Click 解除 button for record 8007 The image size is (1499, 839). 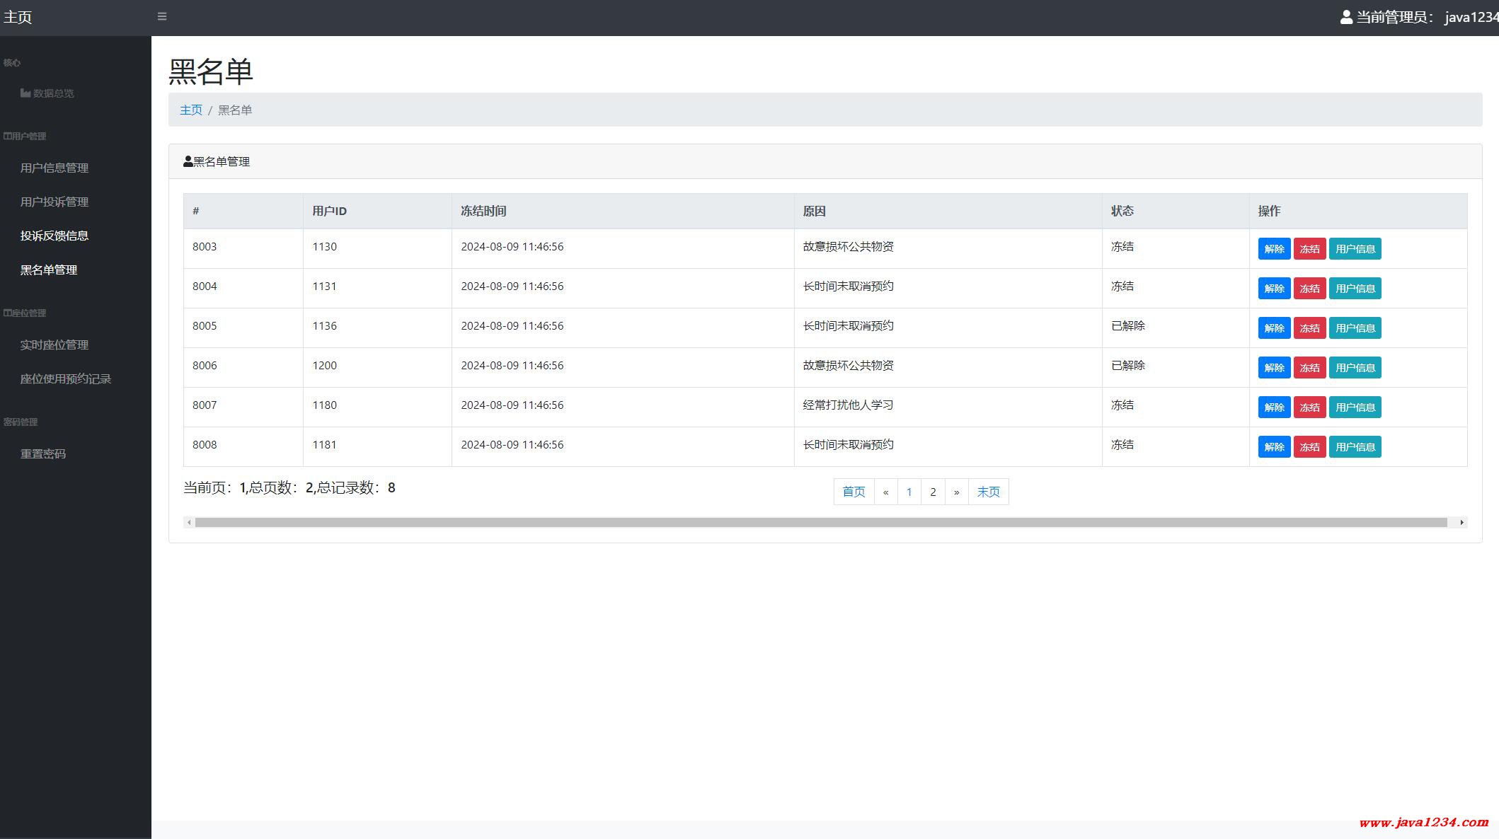1274,407
